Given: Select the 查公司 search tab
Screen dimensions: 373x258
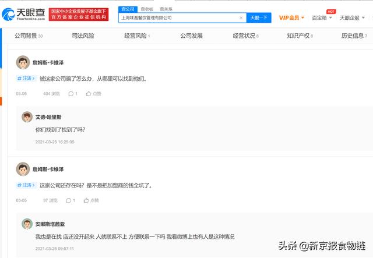Looking at the screenshot, I should tap(128, 9).
